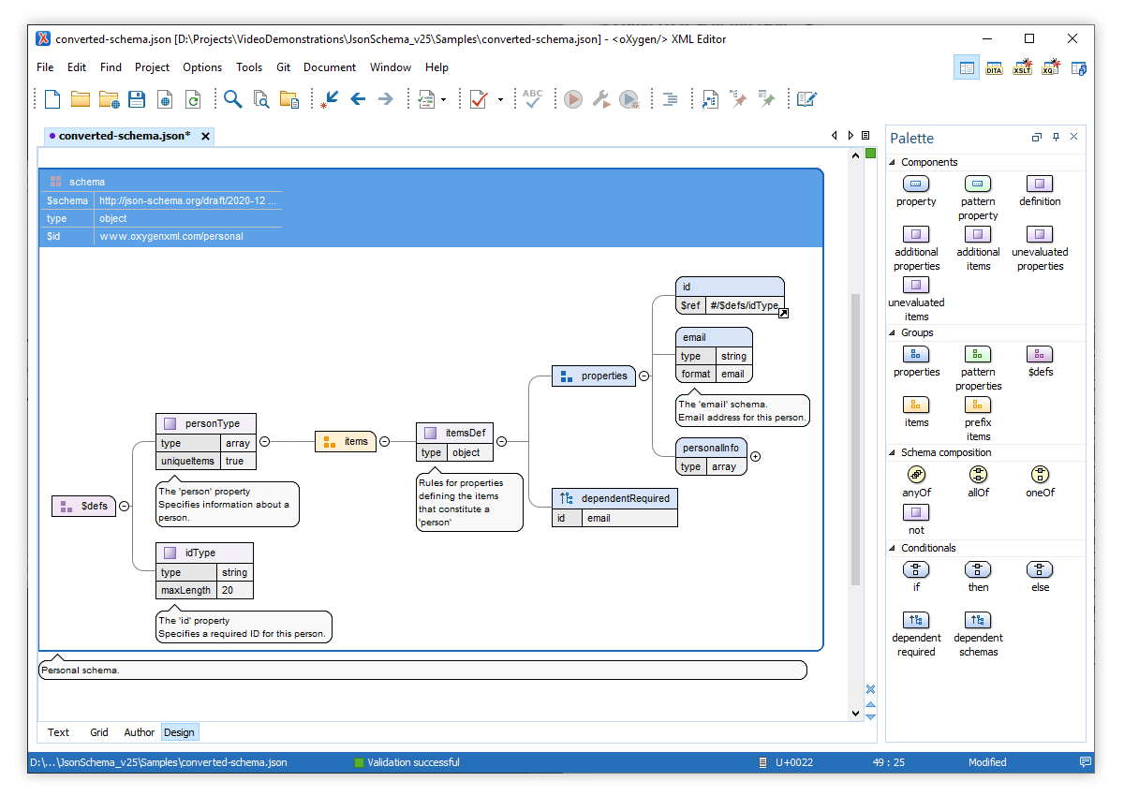Collapse the Groups section in the Palette
Viewport: 1124px width, 796px height.
892,332
